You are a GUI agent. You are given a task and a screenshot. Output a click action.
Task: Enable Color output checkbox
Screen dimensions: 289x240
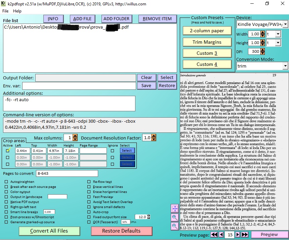click(x=6, y=192)
